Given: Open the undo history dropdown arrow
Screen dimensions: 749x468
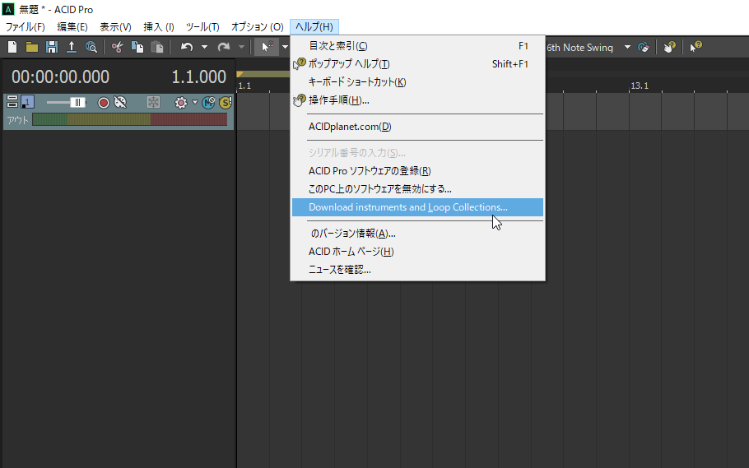Looking at the screenshot, I should (x=204, y=47).
